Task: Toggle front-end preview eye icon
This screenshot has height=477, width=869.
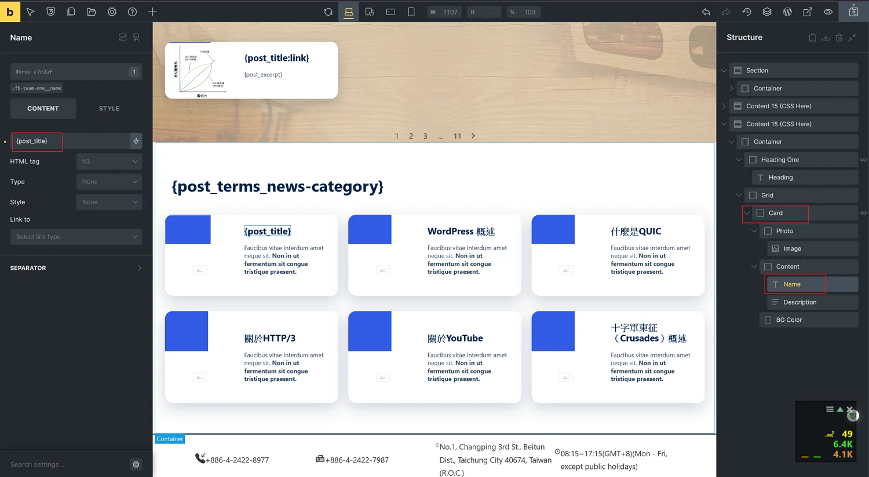Action: tap(828, 12)
